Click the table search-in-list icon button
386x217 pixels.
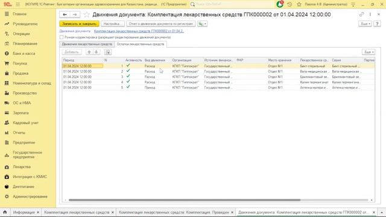[108, 52]
